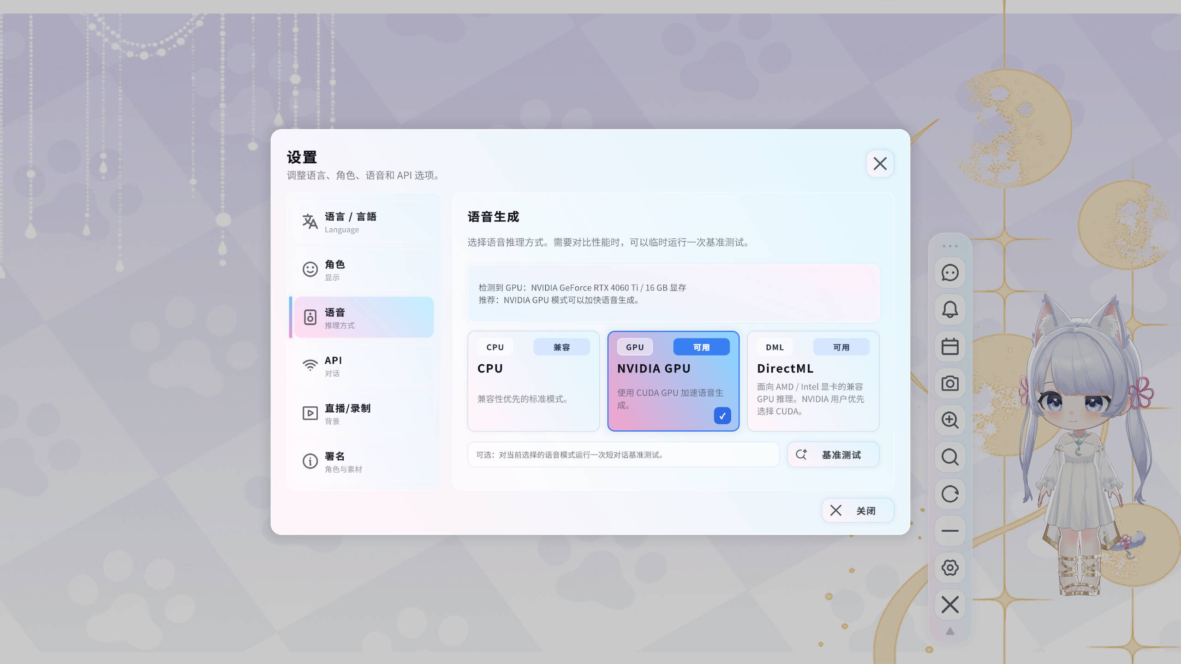Viewport: 1181px width, 664px height.
Task: Open the notification bell in side toolbar
Action: tap(950, 309)
